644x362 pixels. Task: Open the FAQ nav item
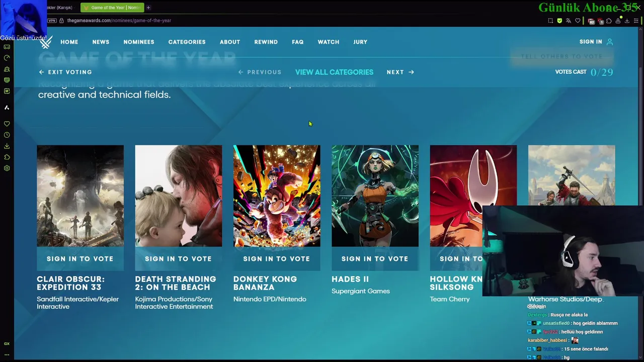pos(297,42)
